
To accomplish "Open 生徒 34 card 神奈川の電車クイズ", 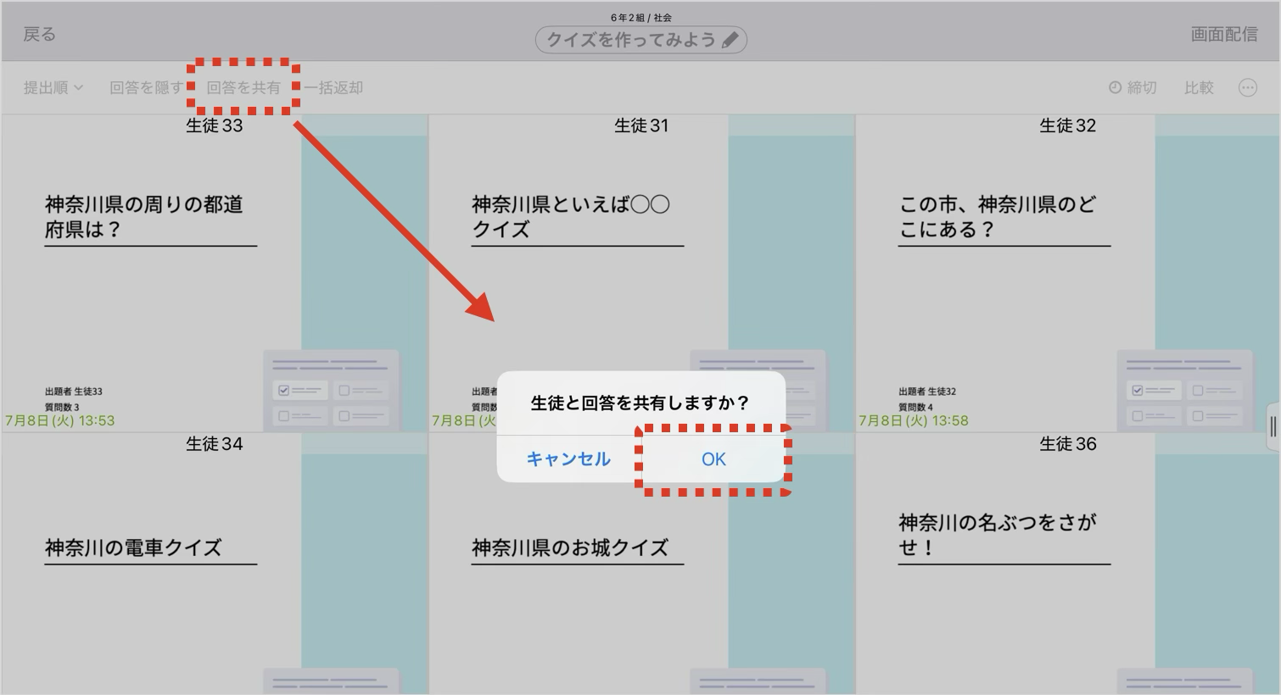I will click(215, 564).
